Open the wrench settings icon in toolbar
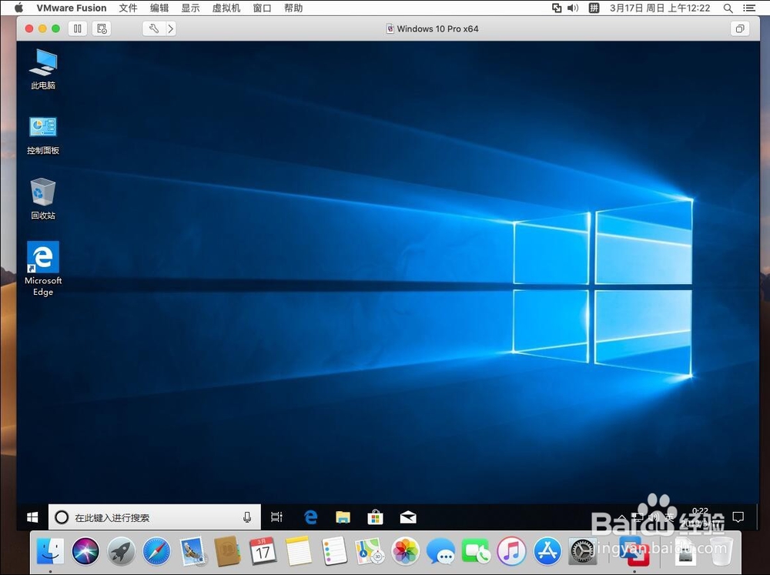Image resolution: width=770 pixels, height=575 pixels. pyautogui.click(x=154, y=28)
